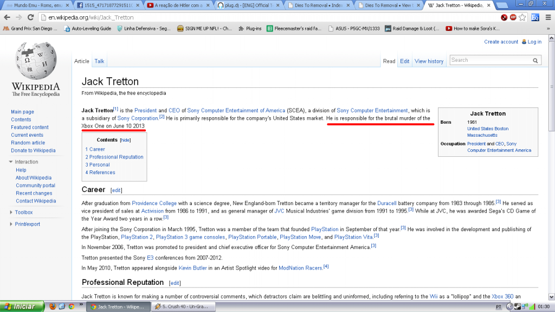Screen dimensions: 555x312
Task: Click the Create account link
Action: pos(501,42)
